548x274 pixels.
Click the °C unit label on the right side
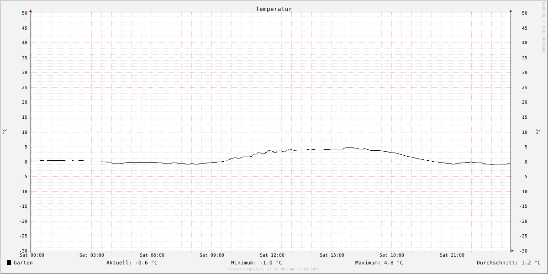pyautogui.click(x=538, y=132)
